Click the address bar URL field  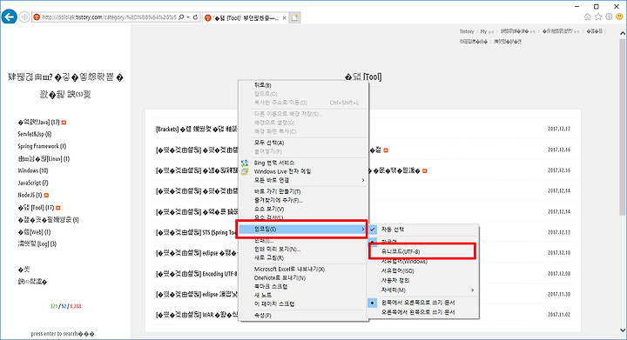109,17
